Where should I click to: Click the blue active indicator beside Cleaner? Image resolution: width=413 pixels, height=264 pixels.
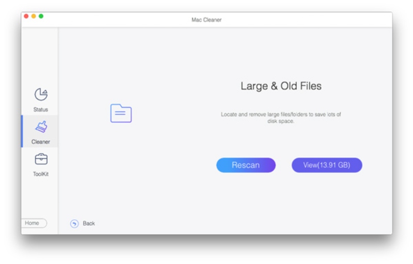(22, 131)
